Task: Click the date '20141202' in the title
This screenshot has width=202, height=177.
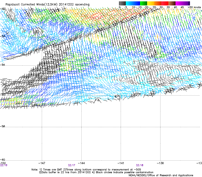Action: (66, 4)
